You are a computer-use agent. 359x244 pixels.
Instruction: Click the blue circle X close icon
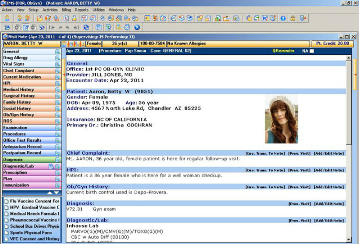[137, 27]
